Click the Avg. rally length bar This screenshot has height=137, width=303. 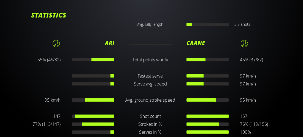point(207,25)
